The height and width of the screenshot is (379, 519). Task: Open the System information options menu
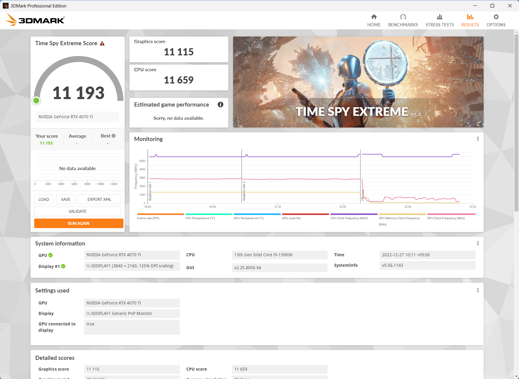click(478, 243)
